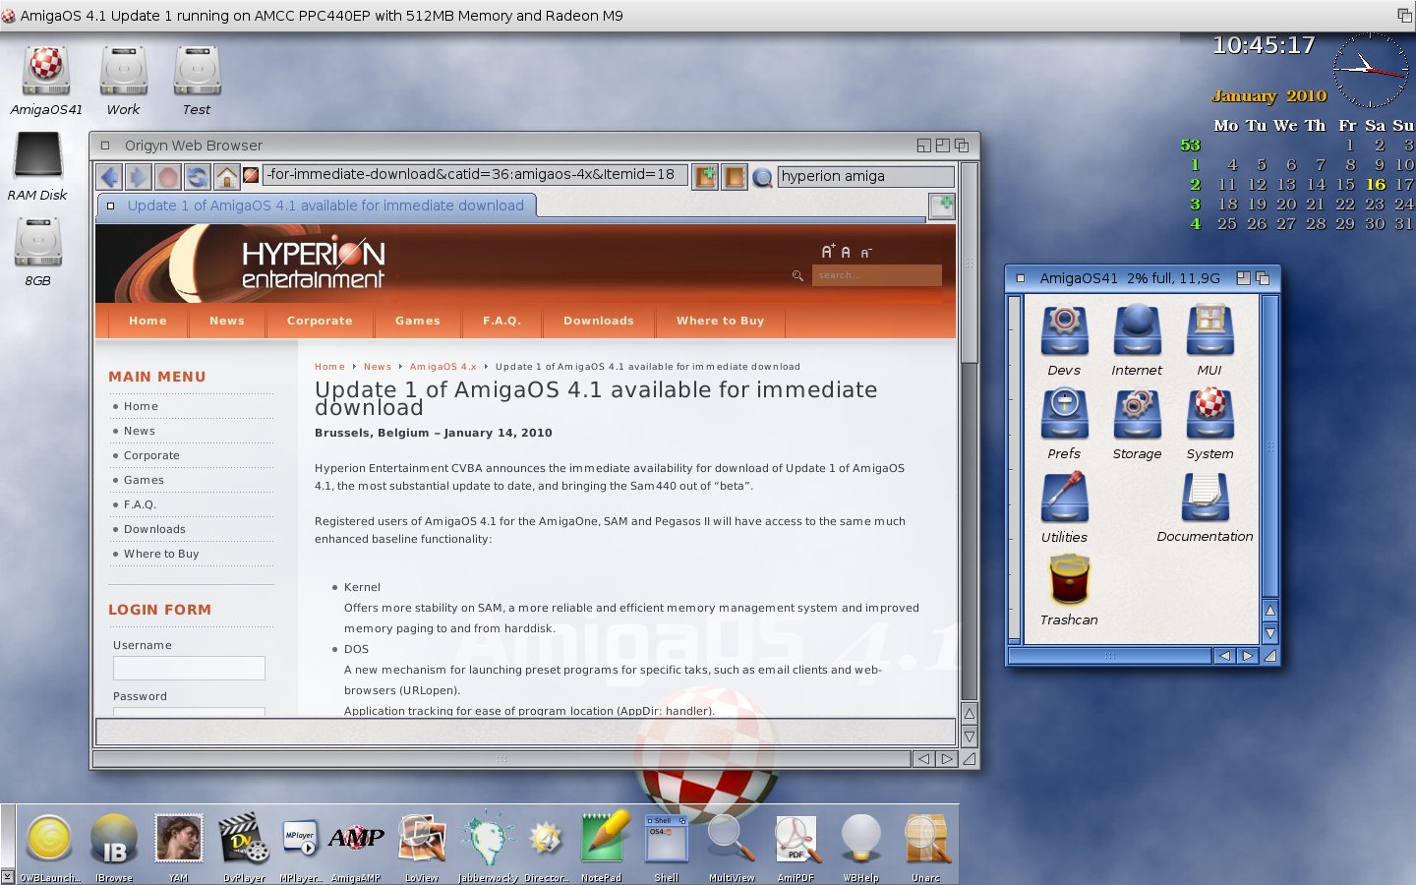Image resolution: width=1416 pixels, height=885 pixels.
Task: Select Downloads in the orange navigation bar
Action: click(598, 321)
